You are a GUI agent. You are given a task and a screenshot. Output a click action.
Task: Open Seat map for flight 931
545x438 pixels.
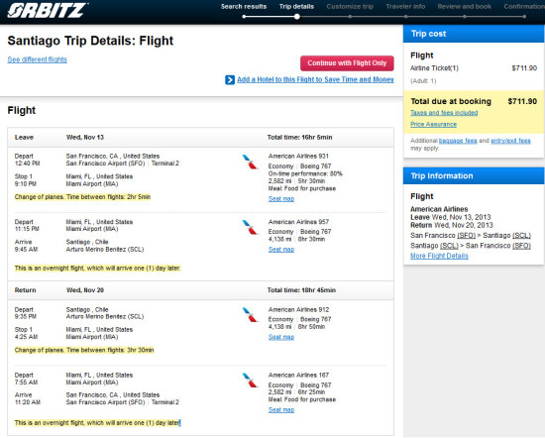coord(281,199)
